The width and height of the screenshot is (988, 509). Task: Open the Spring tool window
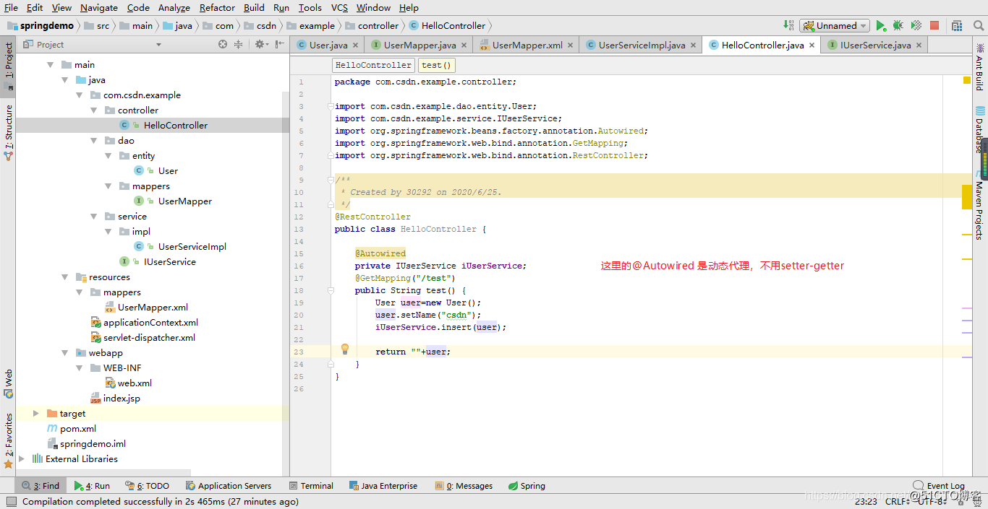[527, 486]
